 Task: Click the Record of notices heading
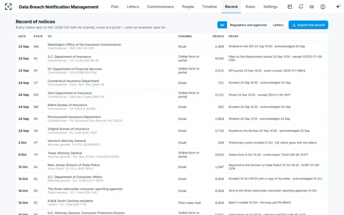35,21
